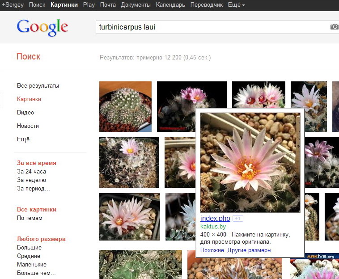Filter images by Большие size
The height and width of the screenshot is (279, 339).
point(29,247)
